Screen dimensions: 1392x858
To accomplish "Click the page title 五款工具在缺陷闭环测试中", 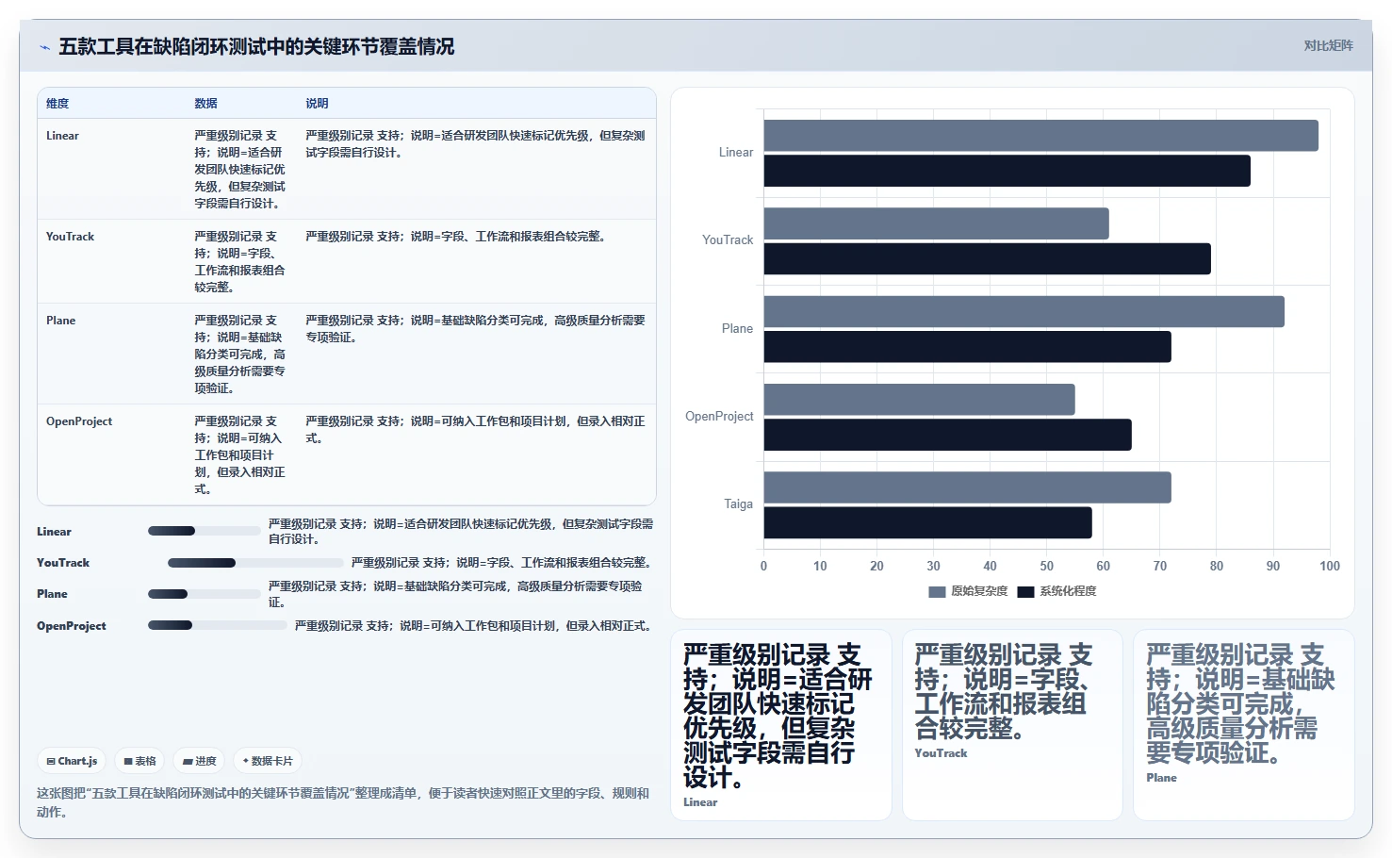I will click(x=256, y=46).
